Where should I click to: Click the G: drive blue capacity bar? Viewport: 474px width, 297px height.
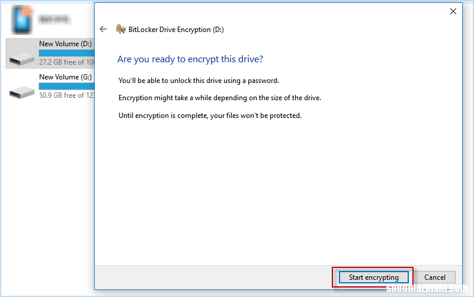[x=66, y=87]
